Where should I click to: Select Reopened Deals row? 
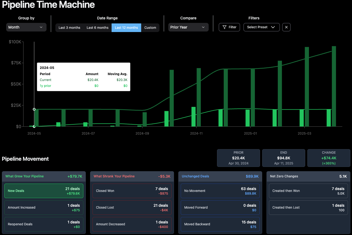(x=44, y=224)
